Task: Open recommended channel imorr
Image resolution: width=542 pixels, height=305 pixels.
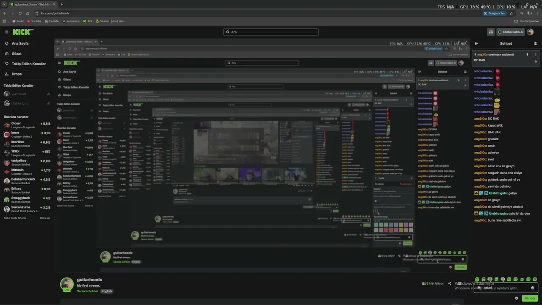Action: pos(27,134)
